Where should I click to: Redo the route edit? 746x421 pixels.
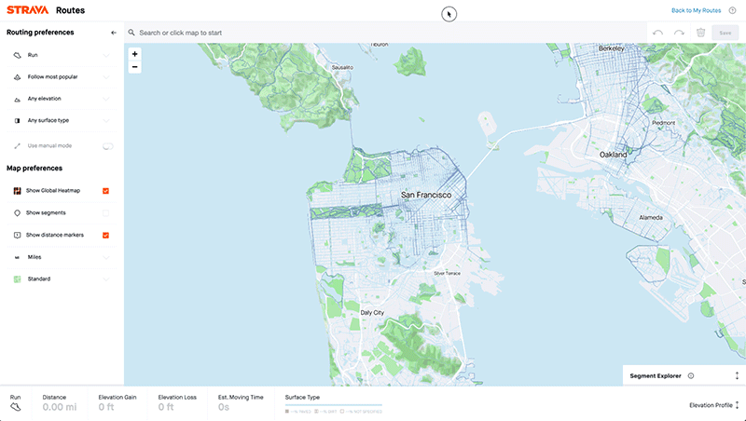pos(679,33)
